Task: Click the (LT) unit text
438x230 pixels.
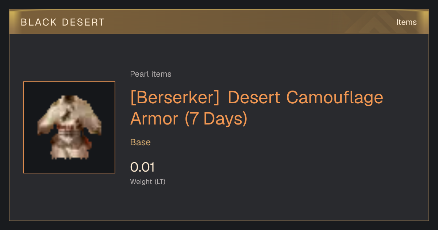Action: tap(160, 181)
